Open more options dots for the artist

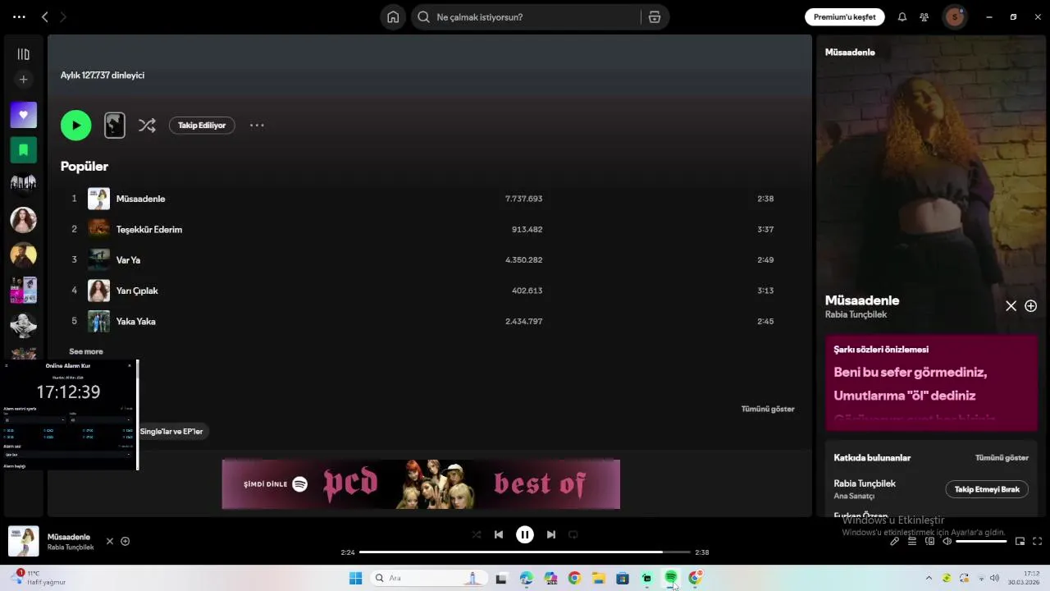click(257, 126)
